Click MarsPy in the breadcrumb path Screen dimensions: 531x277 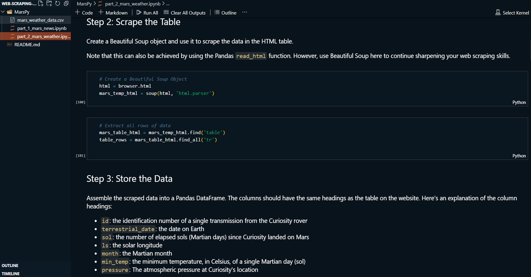pos(84,4)
